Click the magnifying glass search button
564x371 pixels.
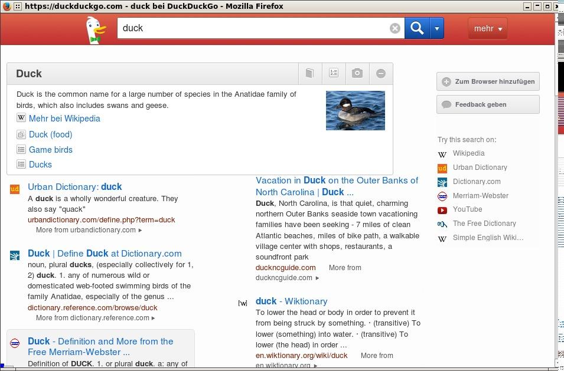pos(416,28)
